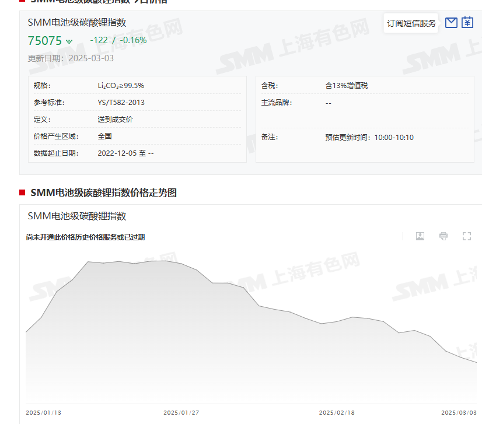This screenshot has height=424, width=482.
Task: Click 订阅短信服务 to subscribe to SMS
Action: click(x=411, y=23)
